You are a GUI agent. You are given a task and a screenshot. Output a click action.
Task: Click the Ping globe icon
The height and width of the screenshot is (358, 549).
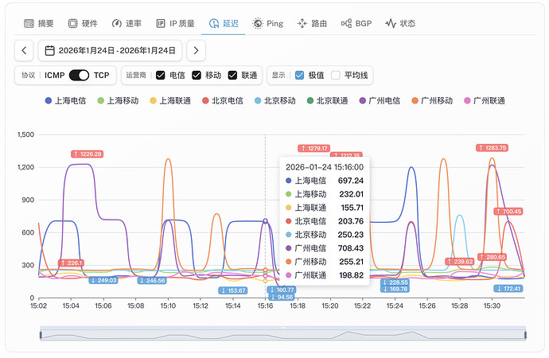point(258,23)
